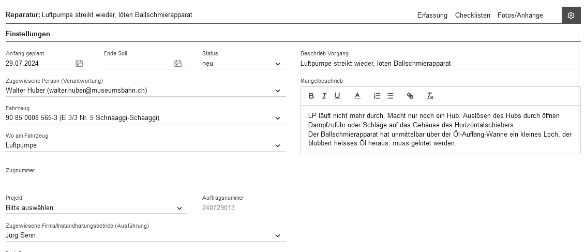Open the Fotos/Anhänge tab

[x=520, y=16]
